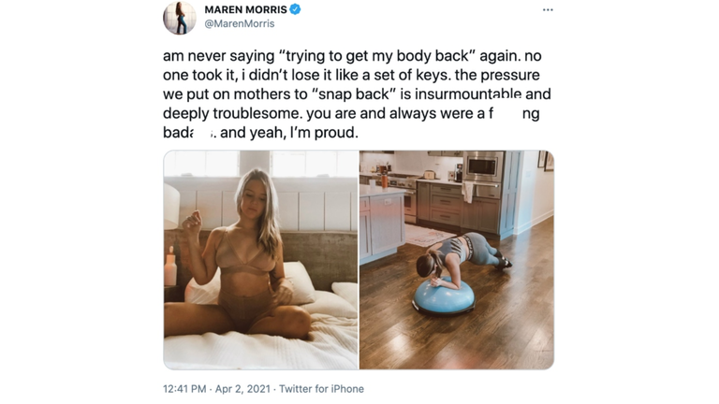The height and width of the screenshot is (404, 719).
Task: Click the kitchen rug in right photo
Action: pyautogui.click(x=427, y=235)
